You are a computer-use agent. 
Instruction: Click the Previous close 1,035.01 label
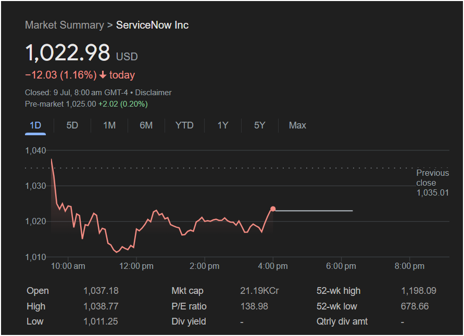click(433, 183)
